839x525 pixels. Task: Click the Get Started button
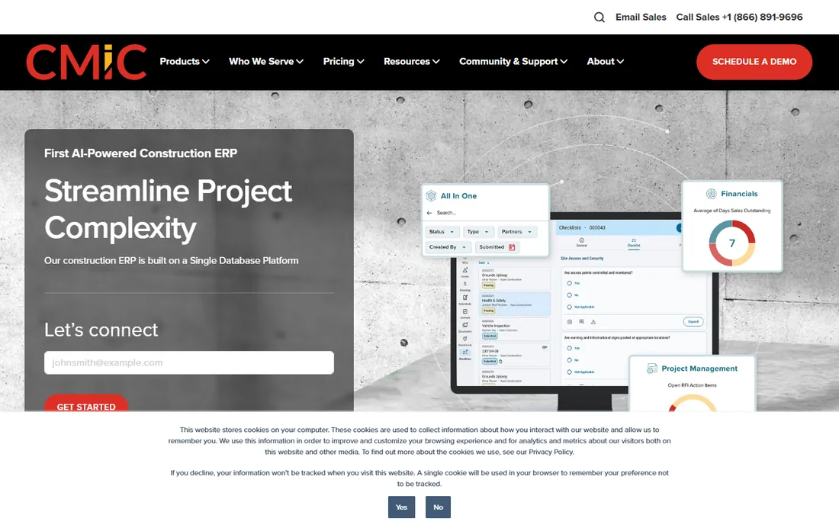pos(86,404)
